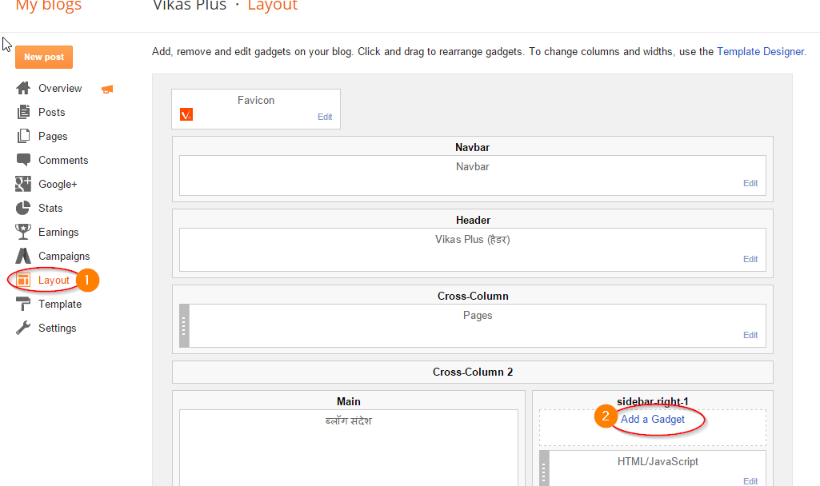Click the Pages icon in sidebar
820x486 pixels.
23,137
